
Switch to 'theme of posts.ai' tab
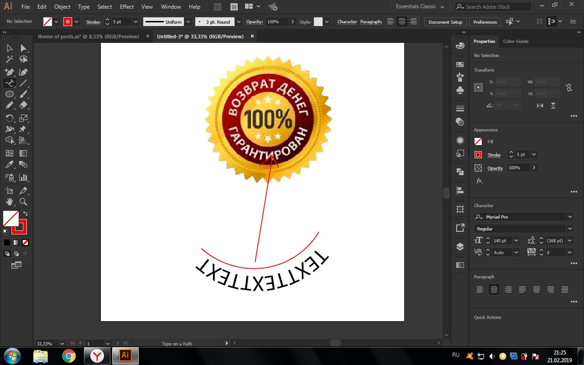[89, 36]
